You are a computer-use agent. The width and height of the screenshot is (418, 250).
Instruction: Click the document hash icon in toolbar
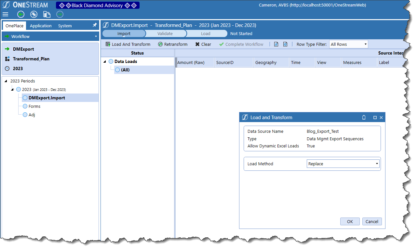[x=276, y=44]
